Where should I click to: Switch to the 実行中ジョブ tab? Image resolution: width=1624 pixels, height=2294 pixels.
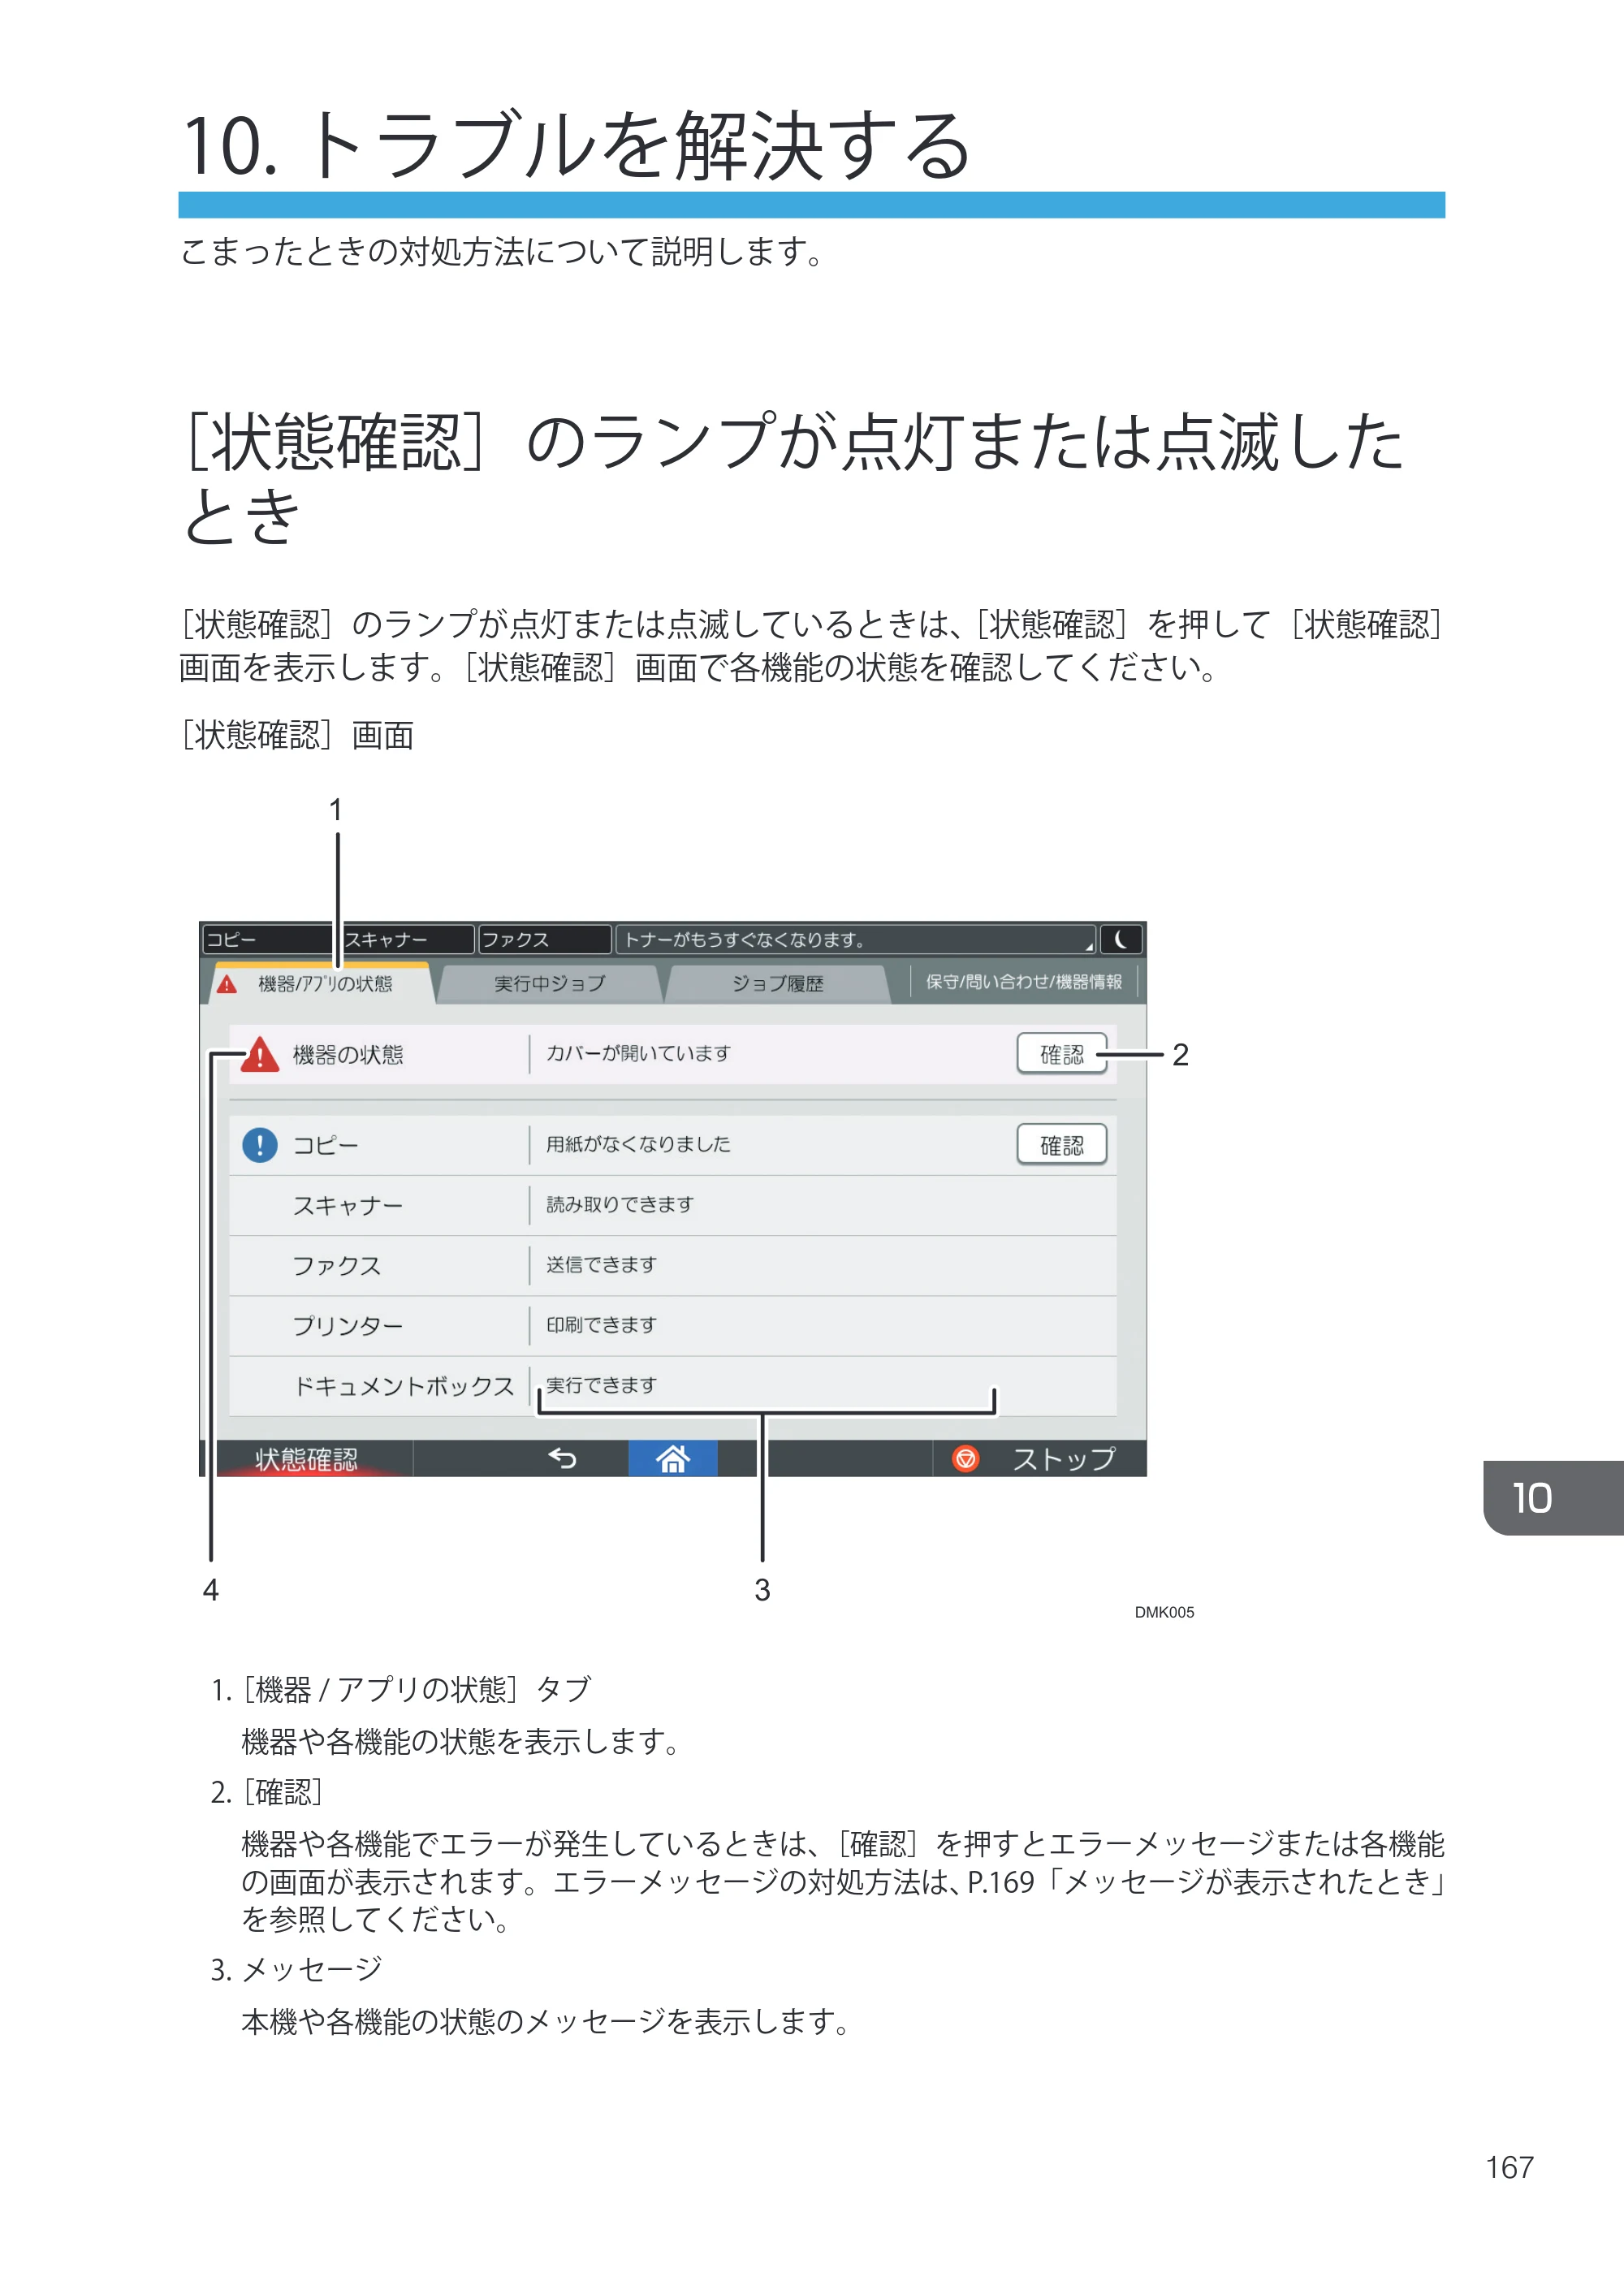pos(549,984)
